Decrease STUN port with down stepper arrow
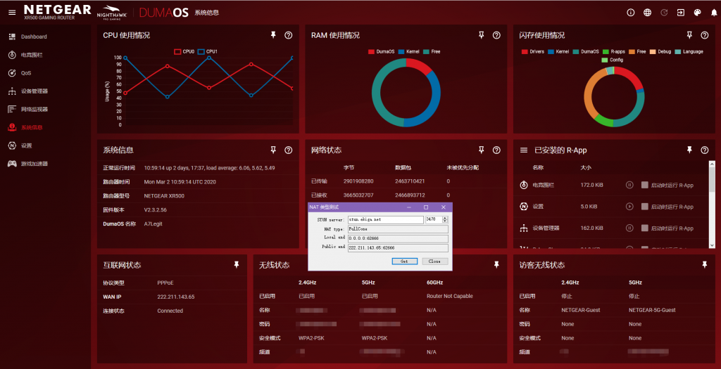Image resolution: width=721 pixels, height=369 pixels. tap(445, 221)
